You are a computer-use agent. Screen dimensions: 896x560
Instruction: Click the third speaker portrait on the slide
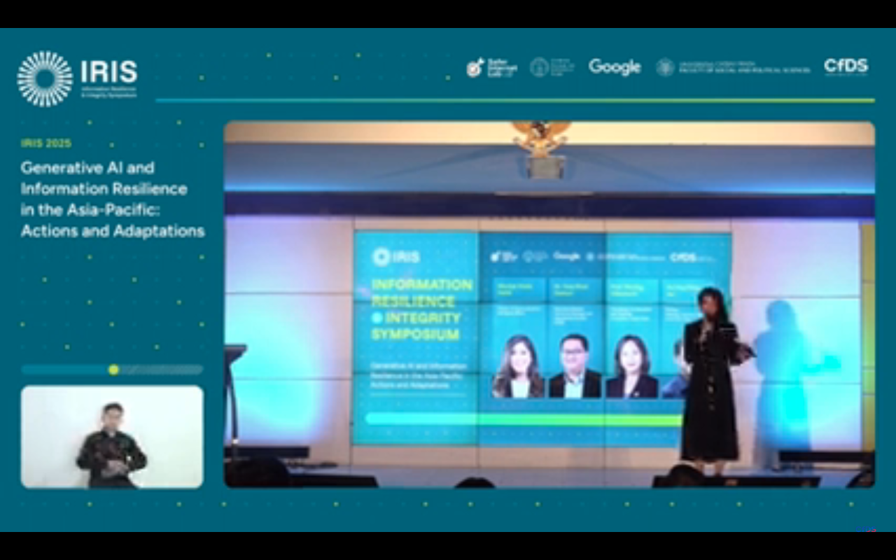[x=631, y=367]
